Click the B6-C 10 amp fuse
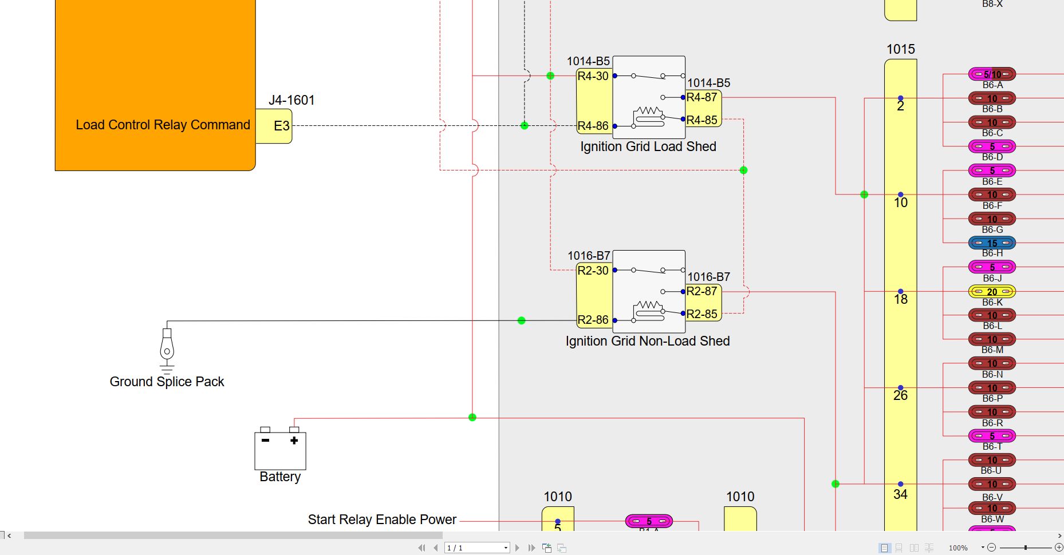The width and height of the screenshot is (1064, 555). tap(992, 122)
